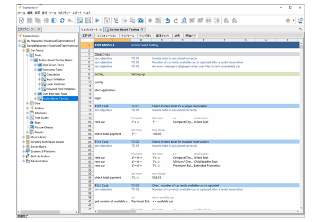Image resolution: width=321 pixels, height=222 pixels.
Task: Click the second grid with green plus icon
Action: coord(88,20)
